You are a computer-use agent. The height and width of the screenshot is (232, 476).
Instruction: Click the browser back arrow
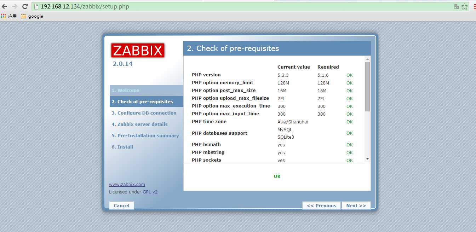[x=5, y=6]
